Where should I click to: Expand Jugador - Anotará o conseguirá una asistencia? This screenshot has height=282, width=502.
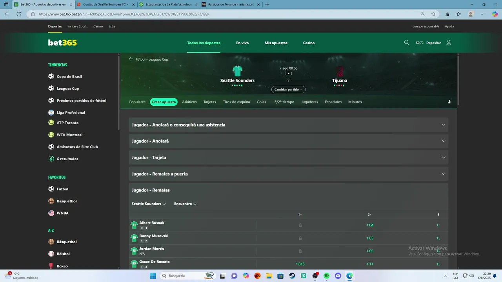(288, 125)
